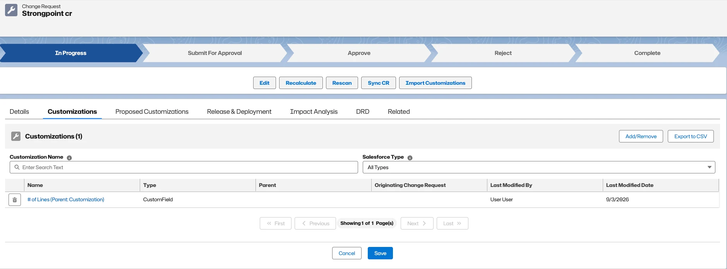Click Export to CSV button
727x269 pixels.
click(x=691, y=136)
